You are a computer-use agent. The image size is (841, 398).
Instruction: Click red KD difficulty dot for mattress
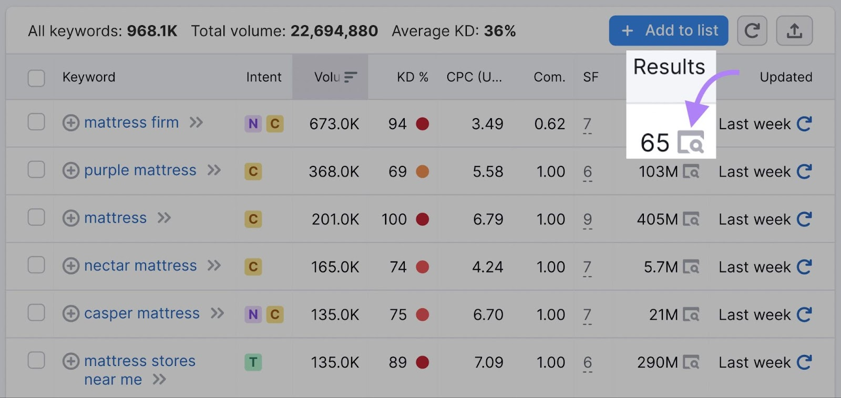pos(423,219)
